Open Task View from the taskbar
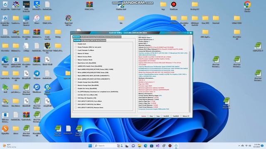Image resolution: width=266 pixels, height=149 pixels. click(127, 146)
